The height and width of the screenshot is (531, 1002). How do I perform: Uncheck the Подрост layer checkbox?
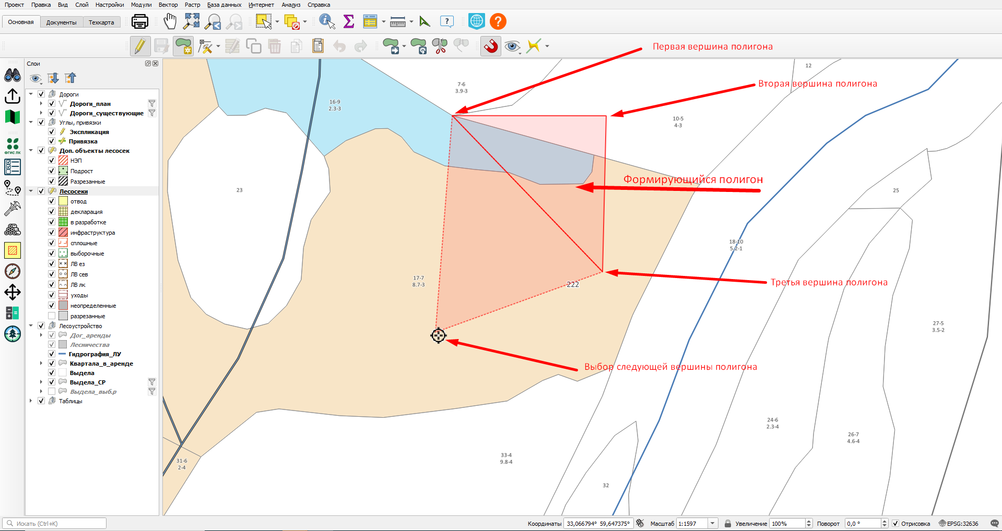[x=52, y=171]
